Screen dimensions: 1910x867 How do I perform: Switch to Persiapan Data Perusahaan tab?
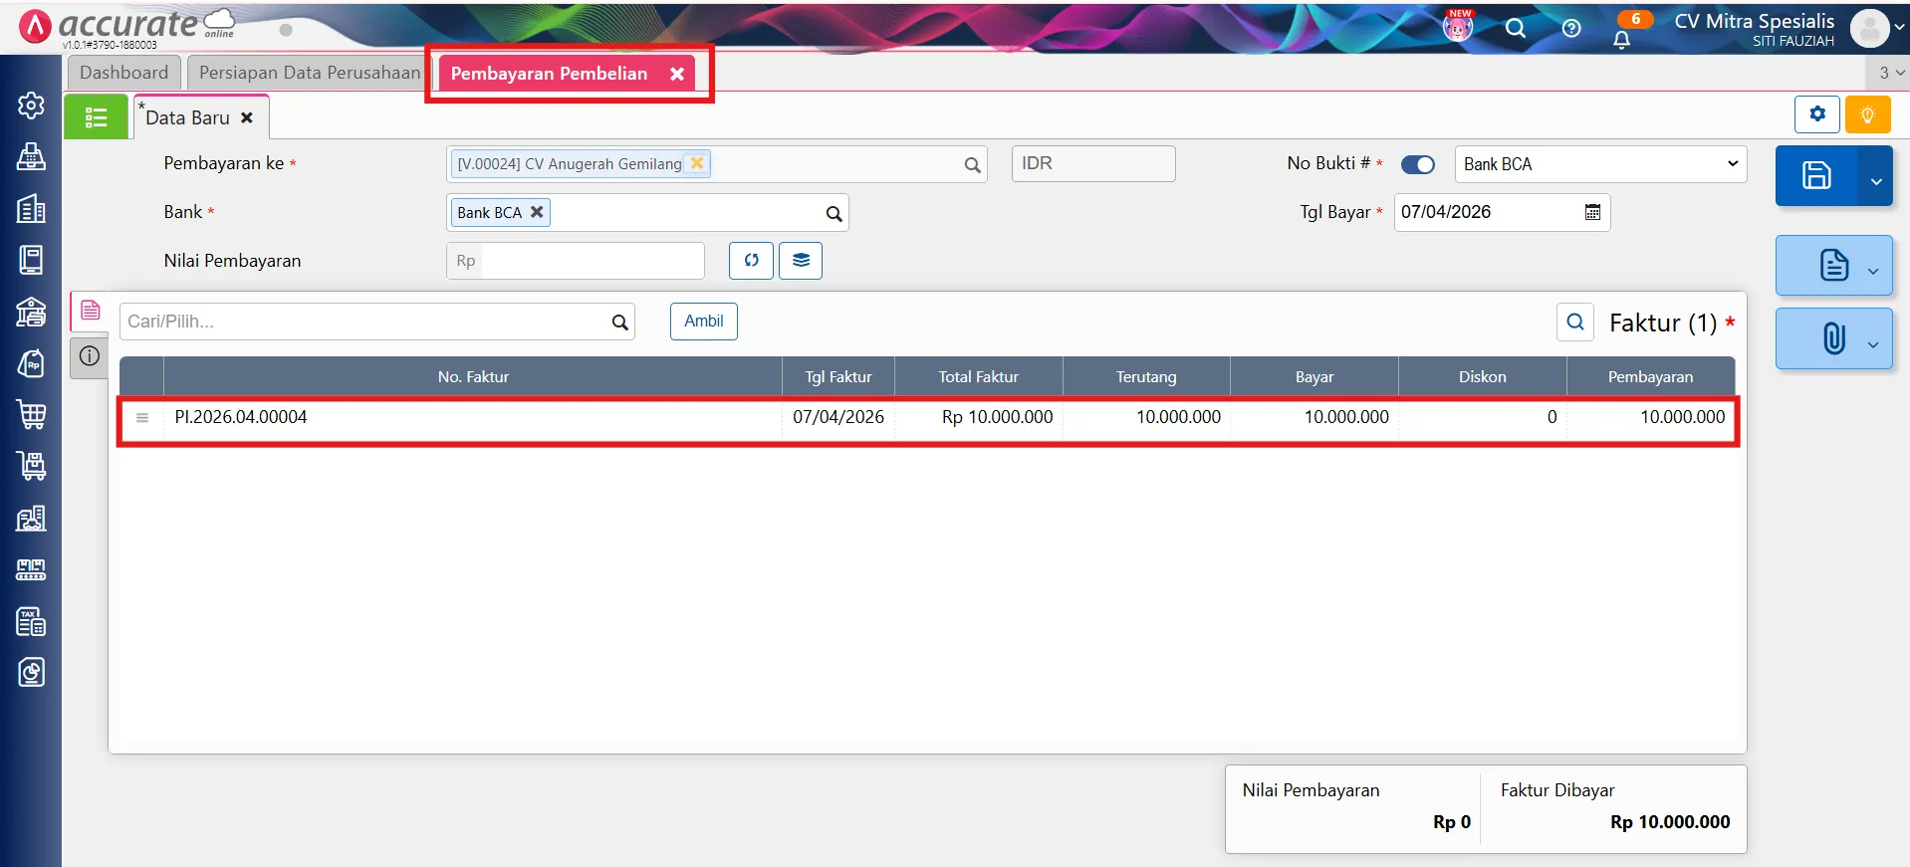pos(310,73)
